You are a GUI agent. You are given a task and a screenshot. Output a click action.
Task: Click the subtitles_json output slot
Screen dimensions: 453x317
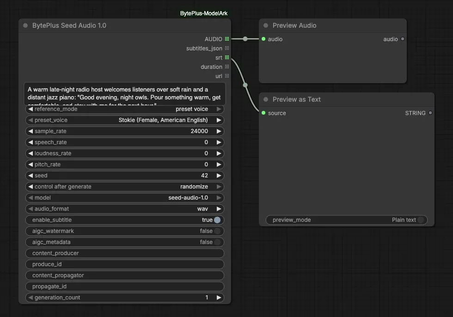[x=227, y=48]
